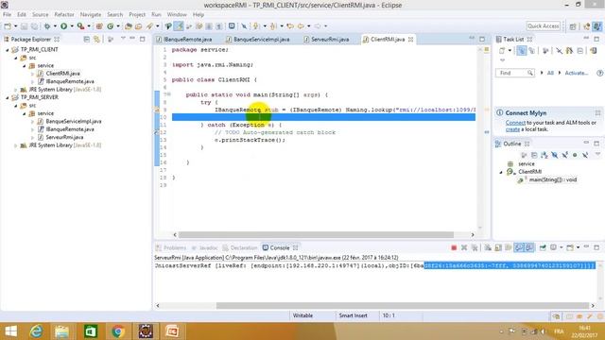Click the Quick Access field
Image resolution: width=605 pixels, height=340 pixels.
tap(544, 26)
